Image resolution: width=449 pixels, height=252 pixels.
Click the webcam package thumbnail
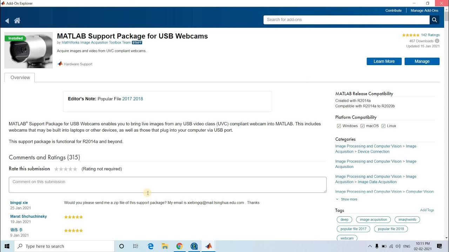[x=28, y=50]
